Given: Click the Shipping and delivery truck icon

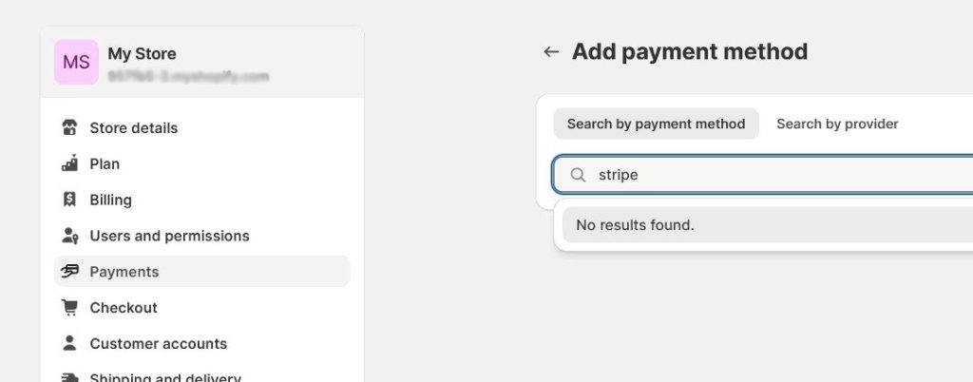Looking at the screenshot, I should 70,377.
